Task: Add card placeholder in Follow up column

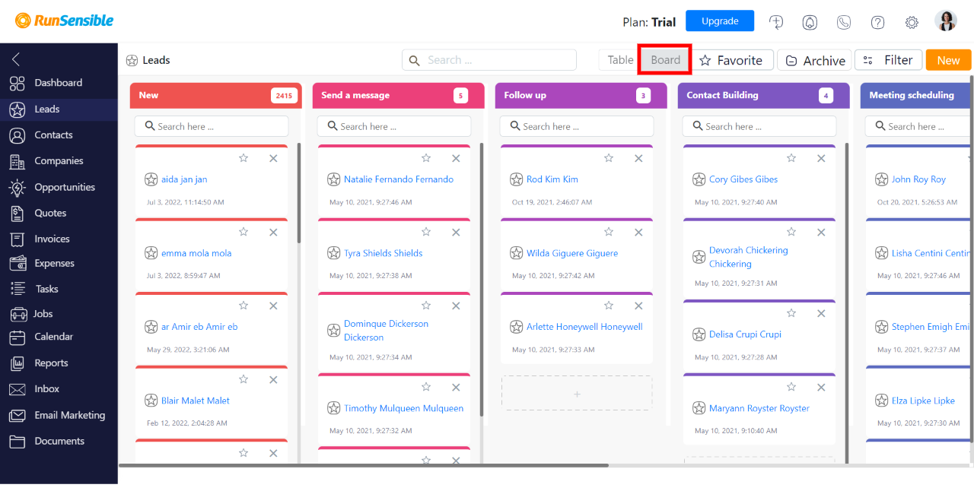Action: (x=577, y=394)
